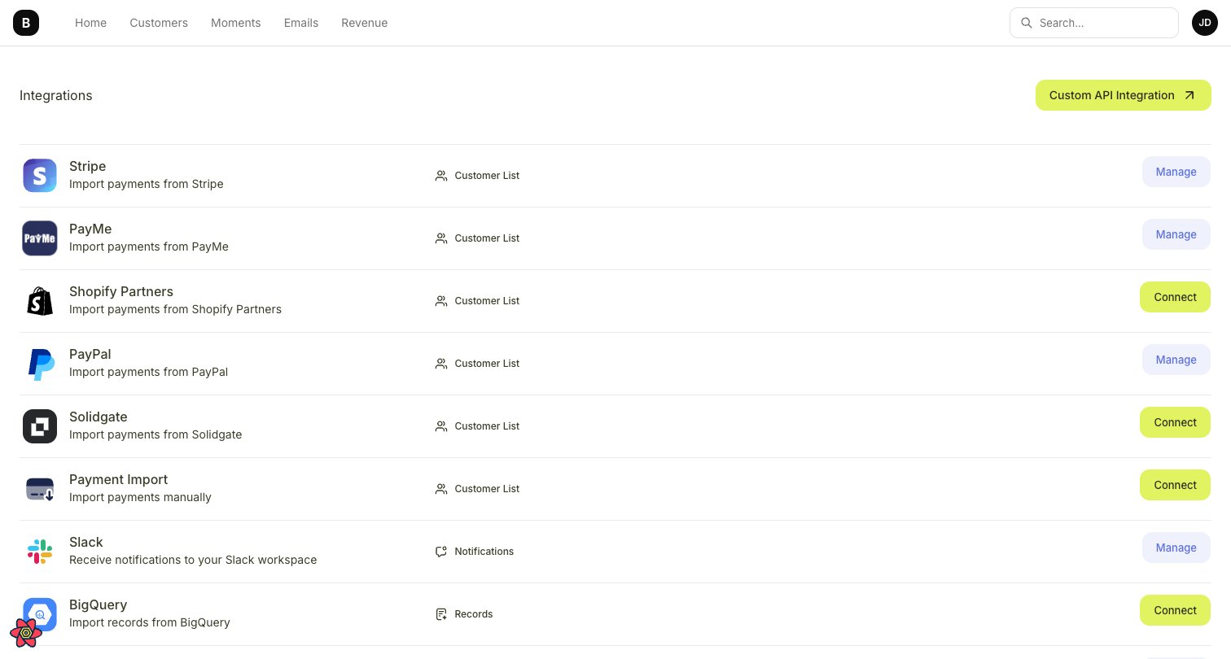The image size is (1231, 659).
Task: Click the Solidgate logo icon
Action: [40, 426]
